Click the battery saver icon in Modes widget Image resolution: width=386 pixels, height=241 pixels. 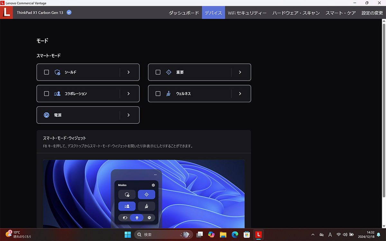(x=125, y=218)
